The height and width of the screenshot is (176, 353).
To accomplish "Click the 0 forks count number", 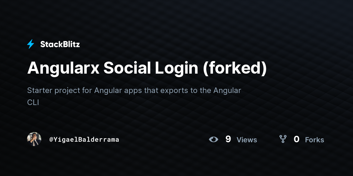I will (x=297, y=139).
